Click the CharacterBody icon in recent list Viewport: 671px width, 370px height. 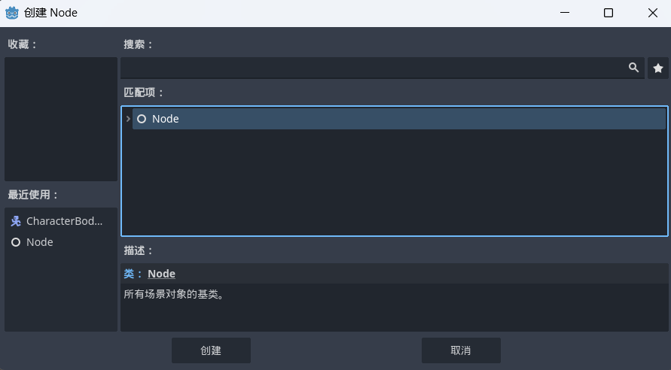[16, 221]
